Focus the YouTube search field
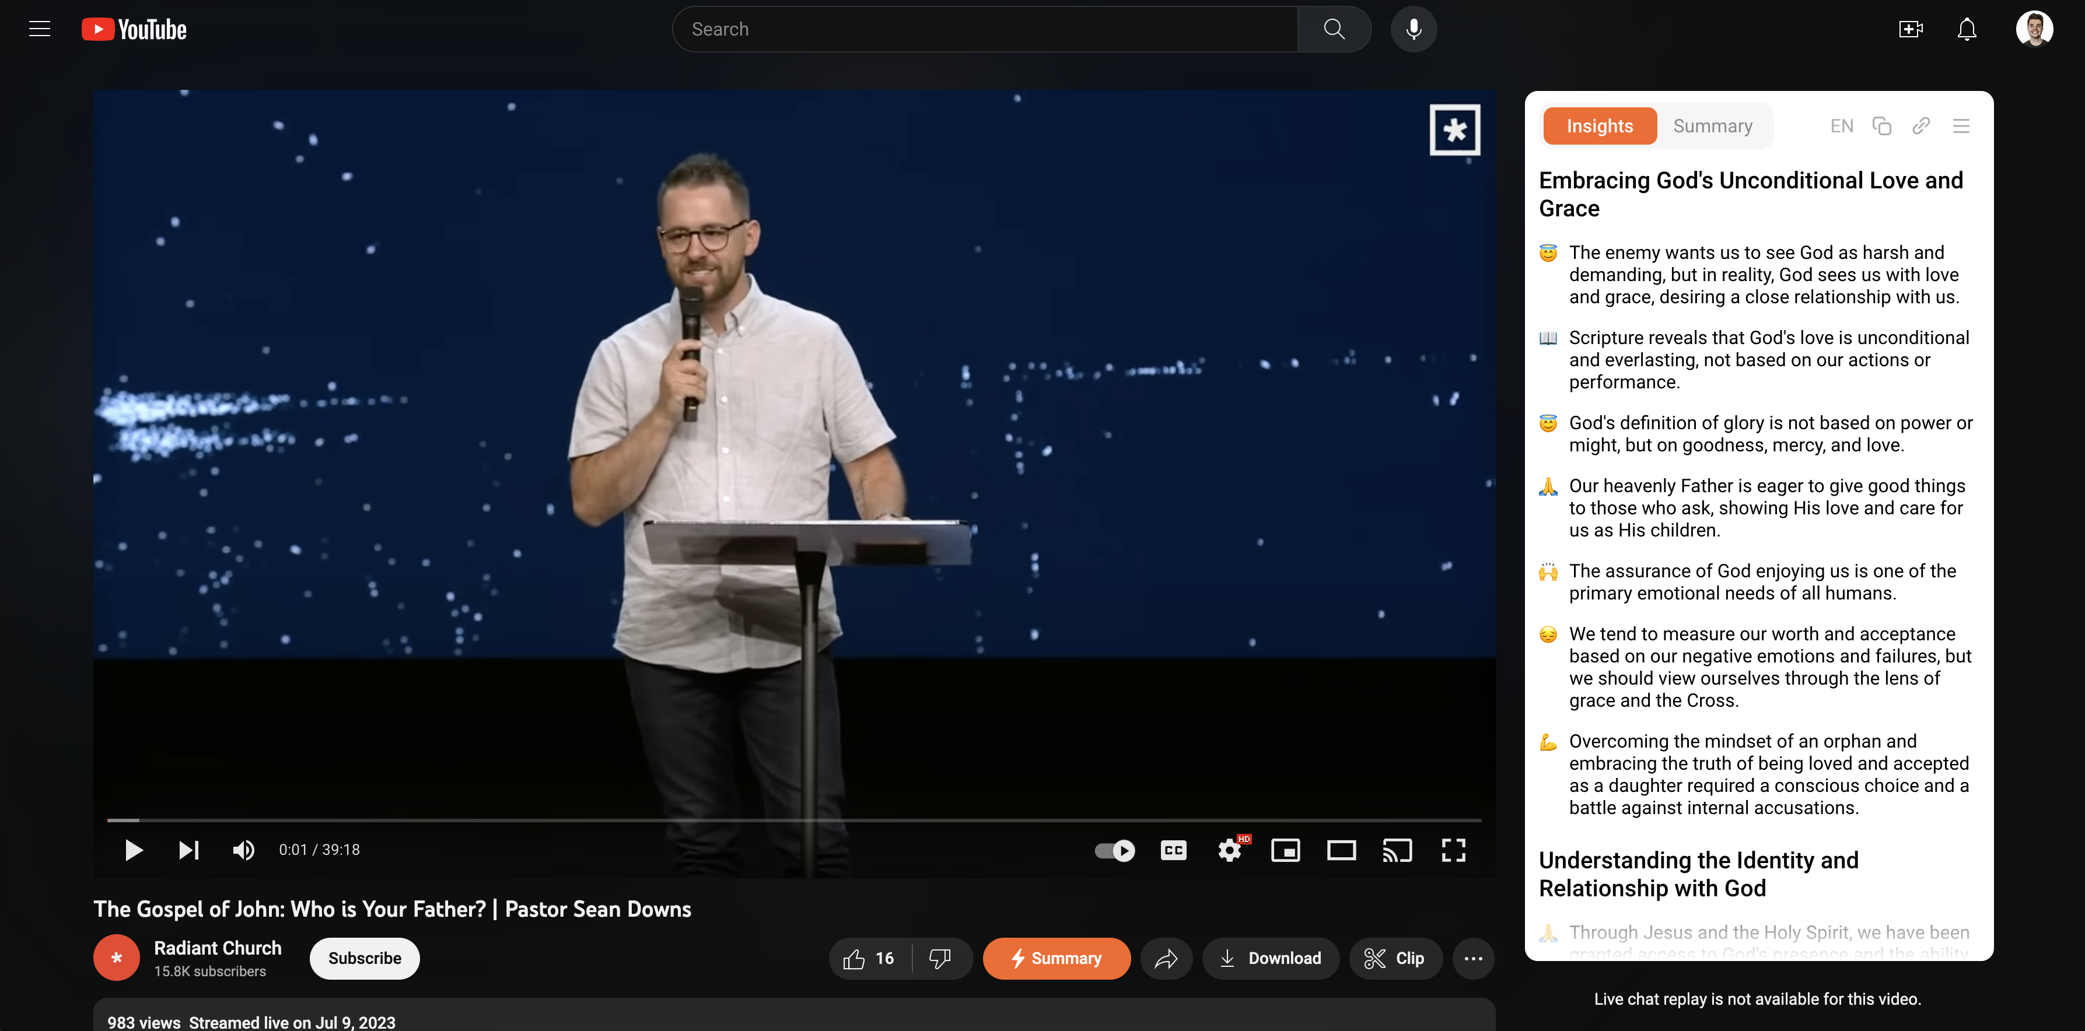Screen dimensions: 2085x1031 click(x=985, y=29)
